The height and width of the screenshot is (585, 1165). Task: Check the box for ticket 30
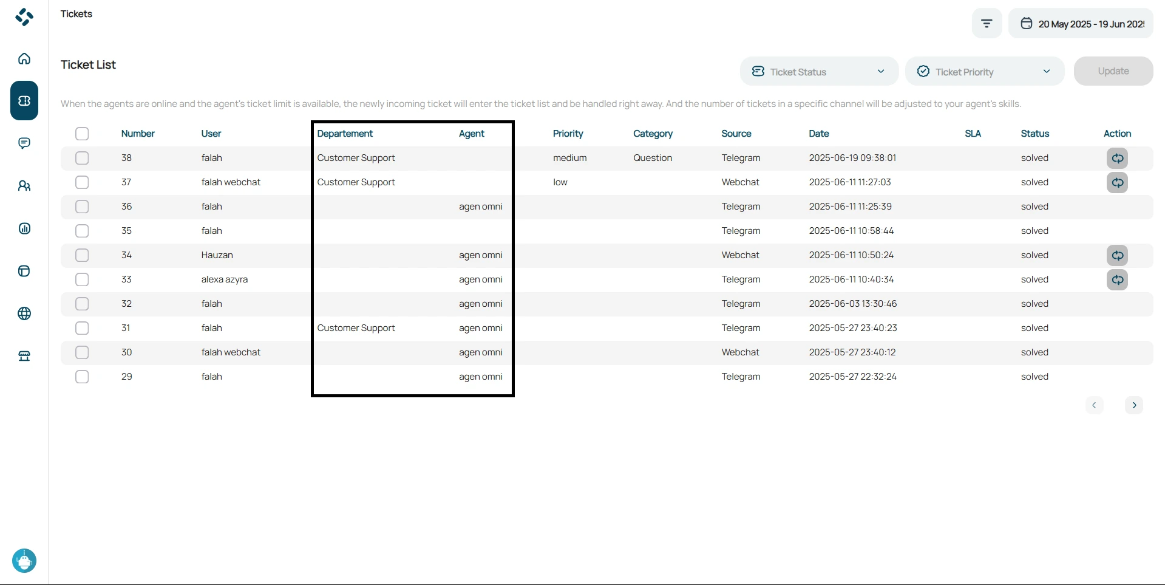click(82, 352)
